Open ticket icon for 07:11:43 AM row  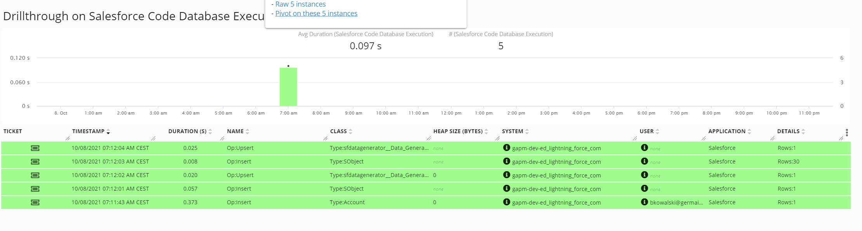tap(35, 202)
